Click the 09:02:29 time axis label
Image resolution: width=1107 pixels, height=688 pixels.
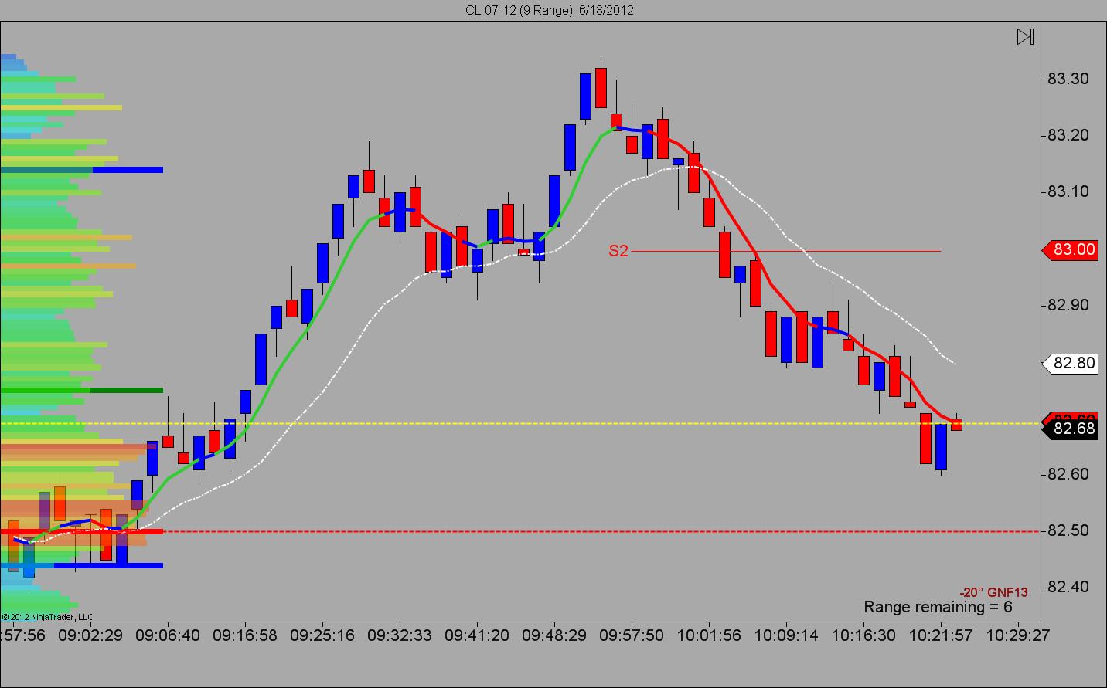click(x=90, y=635)
